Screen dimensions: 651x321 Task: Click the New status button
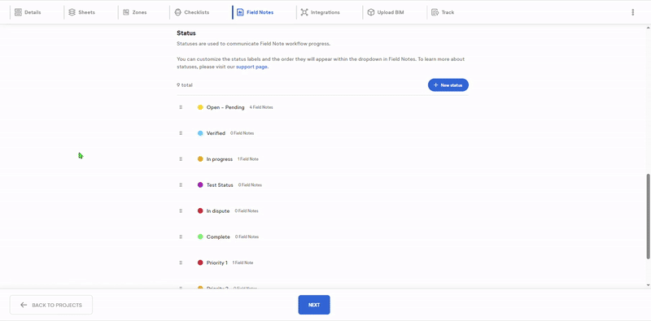tap(448, 85)
